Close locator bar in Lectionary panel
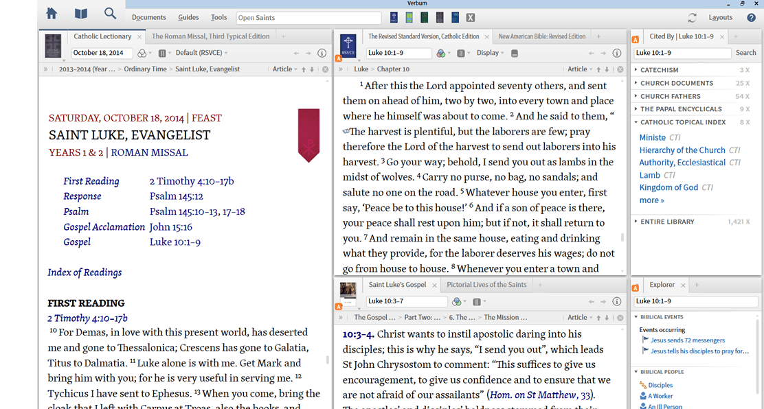 pos(325,69)
